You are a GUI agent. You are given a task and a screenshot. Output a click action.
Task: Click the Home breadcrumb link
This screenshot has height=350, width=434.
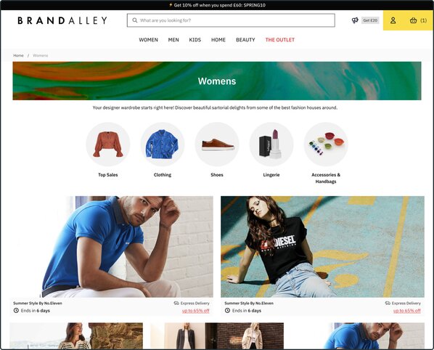coord(18,55)
